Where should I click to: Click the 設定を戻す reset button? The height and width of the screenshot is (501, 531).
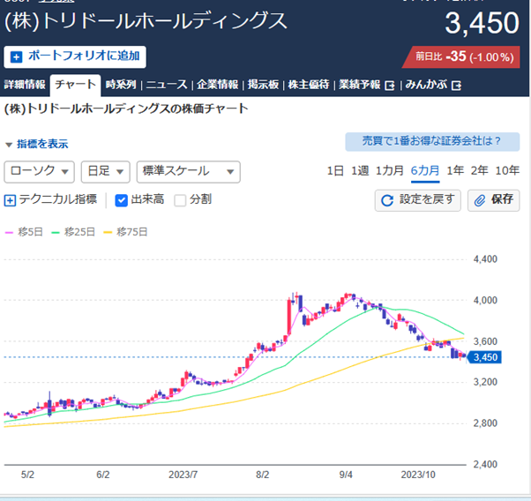tap(417, 200)
